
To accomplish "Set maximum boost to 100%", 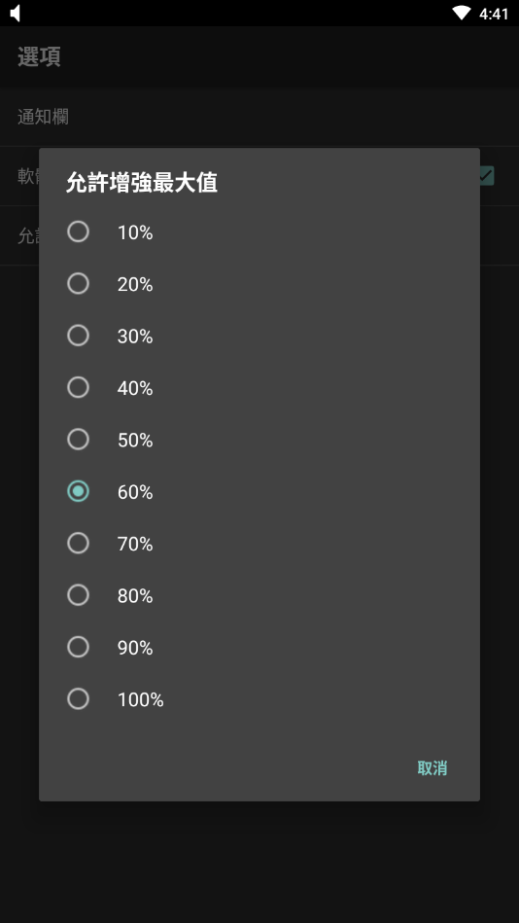I will tap(79, 698).
